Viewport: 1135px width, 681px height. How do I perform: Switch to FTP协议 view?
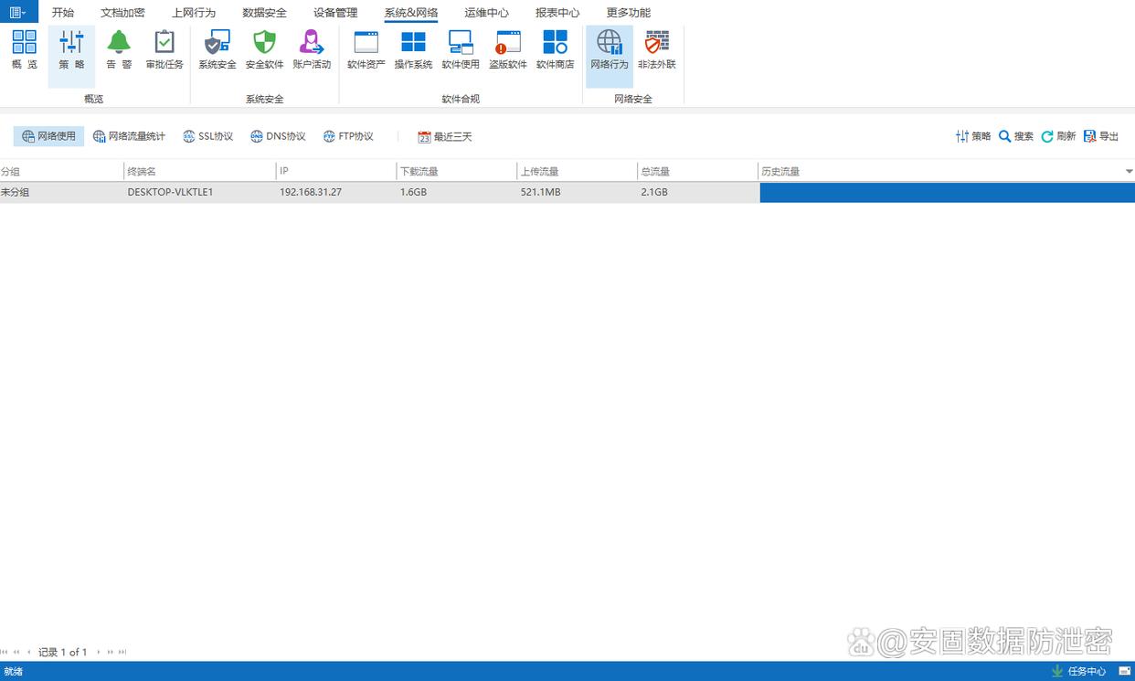tap(348, 136)
